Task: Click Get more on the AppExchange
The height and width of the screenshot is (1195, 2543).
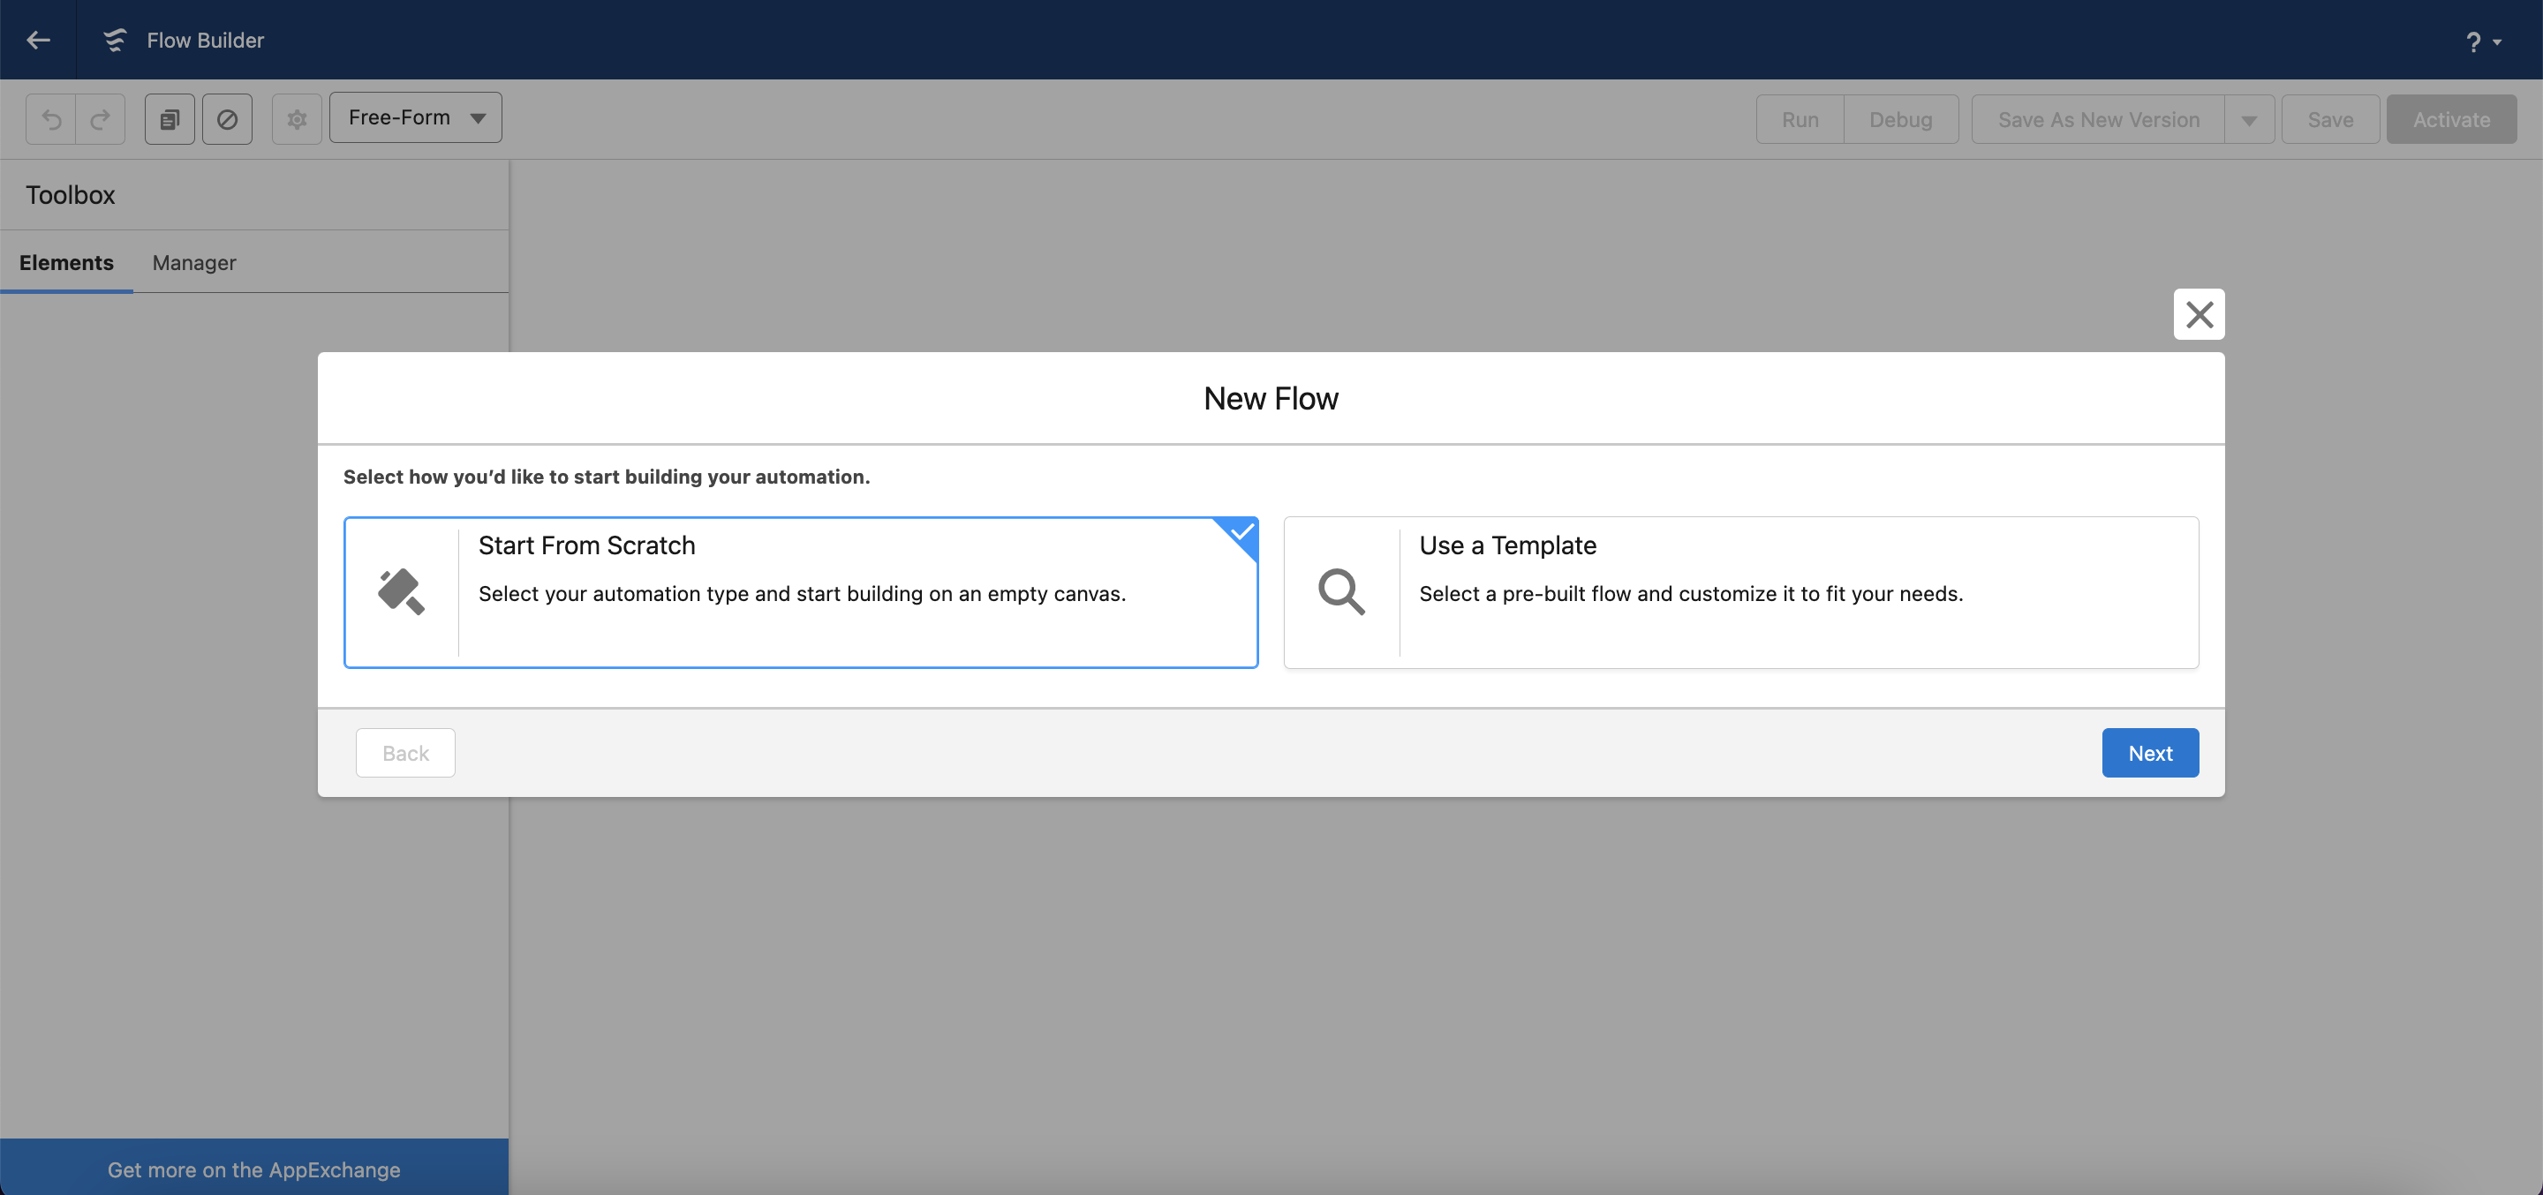Action: [253, 1169]
